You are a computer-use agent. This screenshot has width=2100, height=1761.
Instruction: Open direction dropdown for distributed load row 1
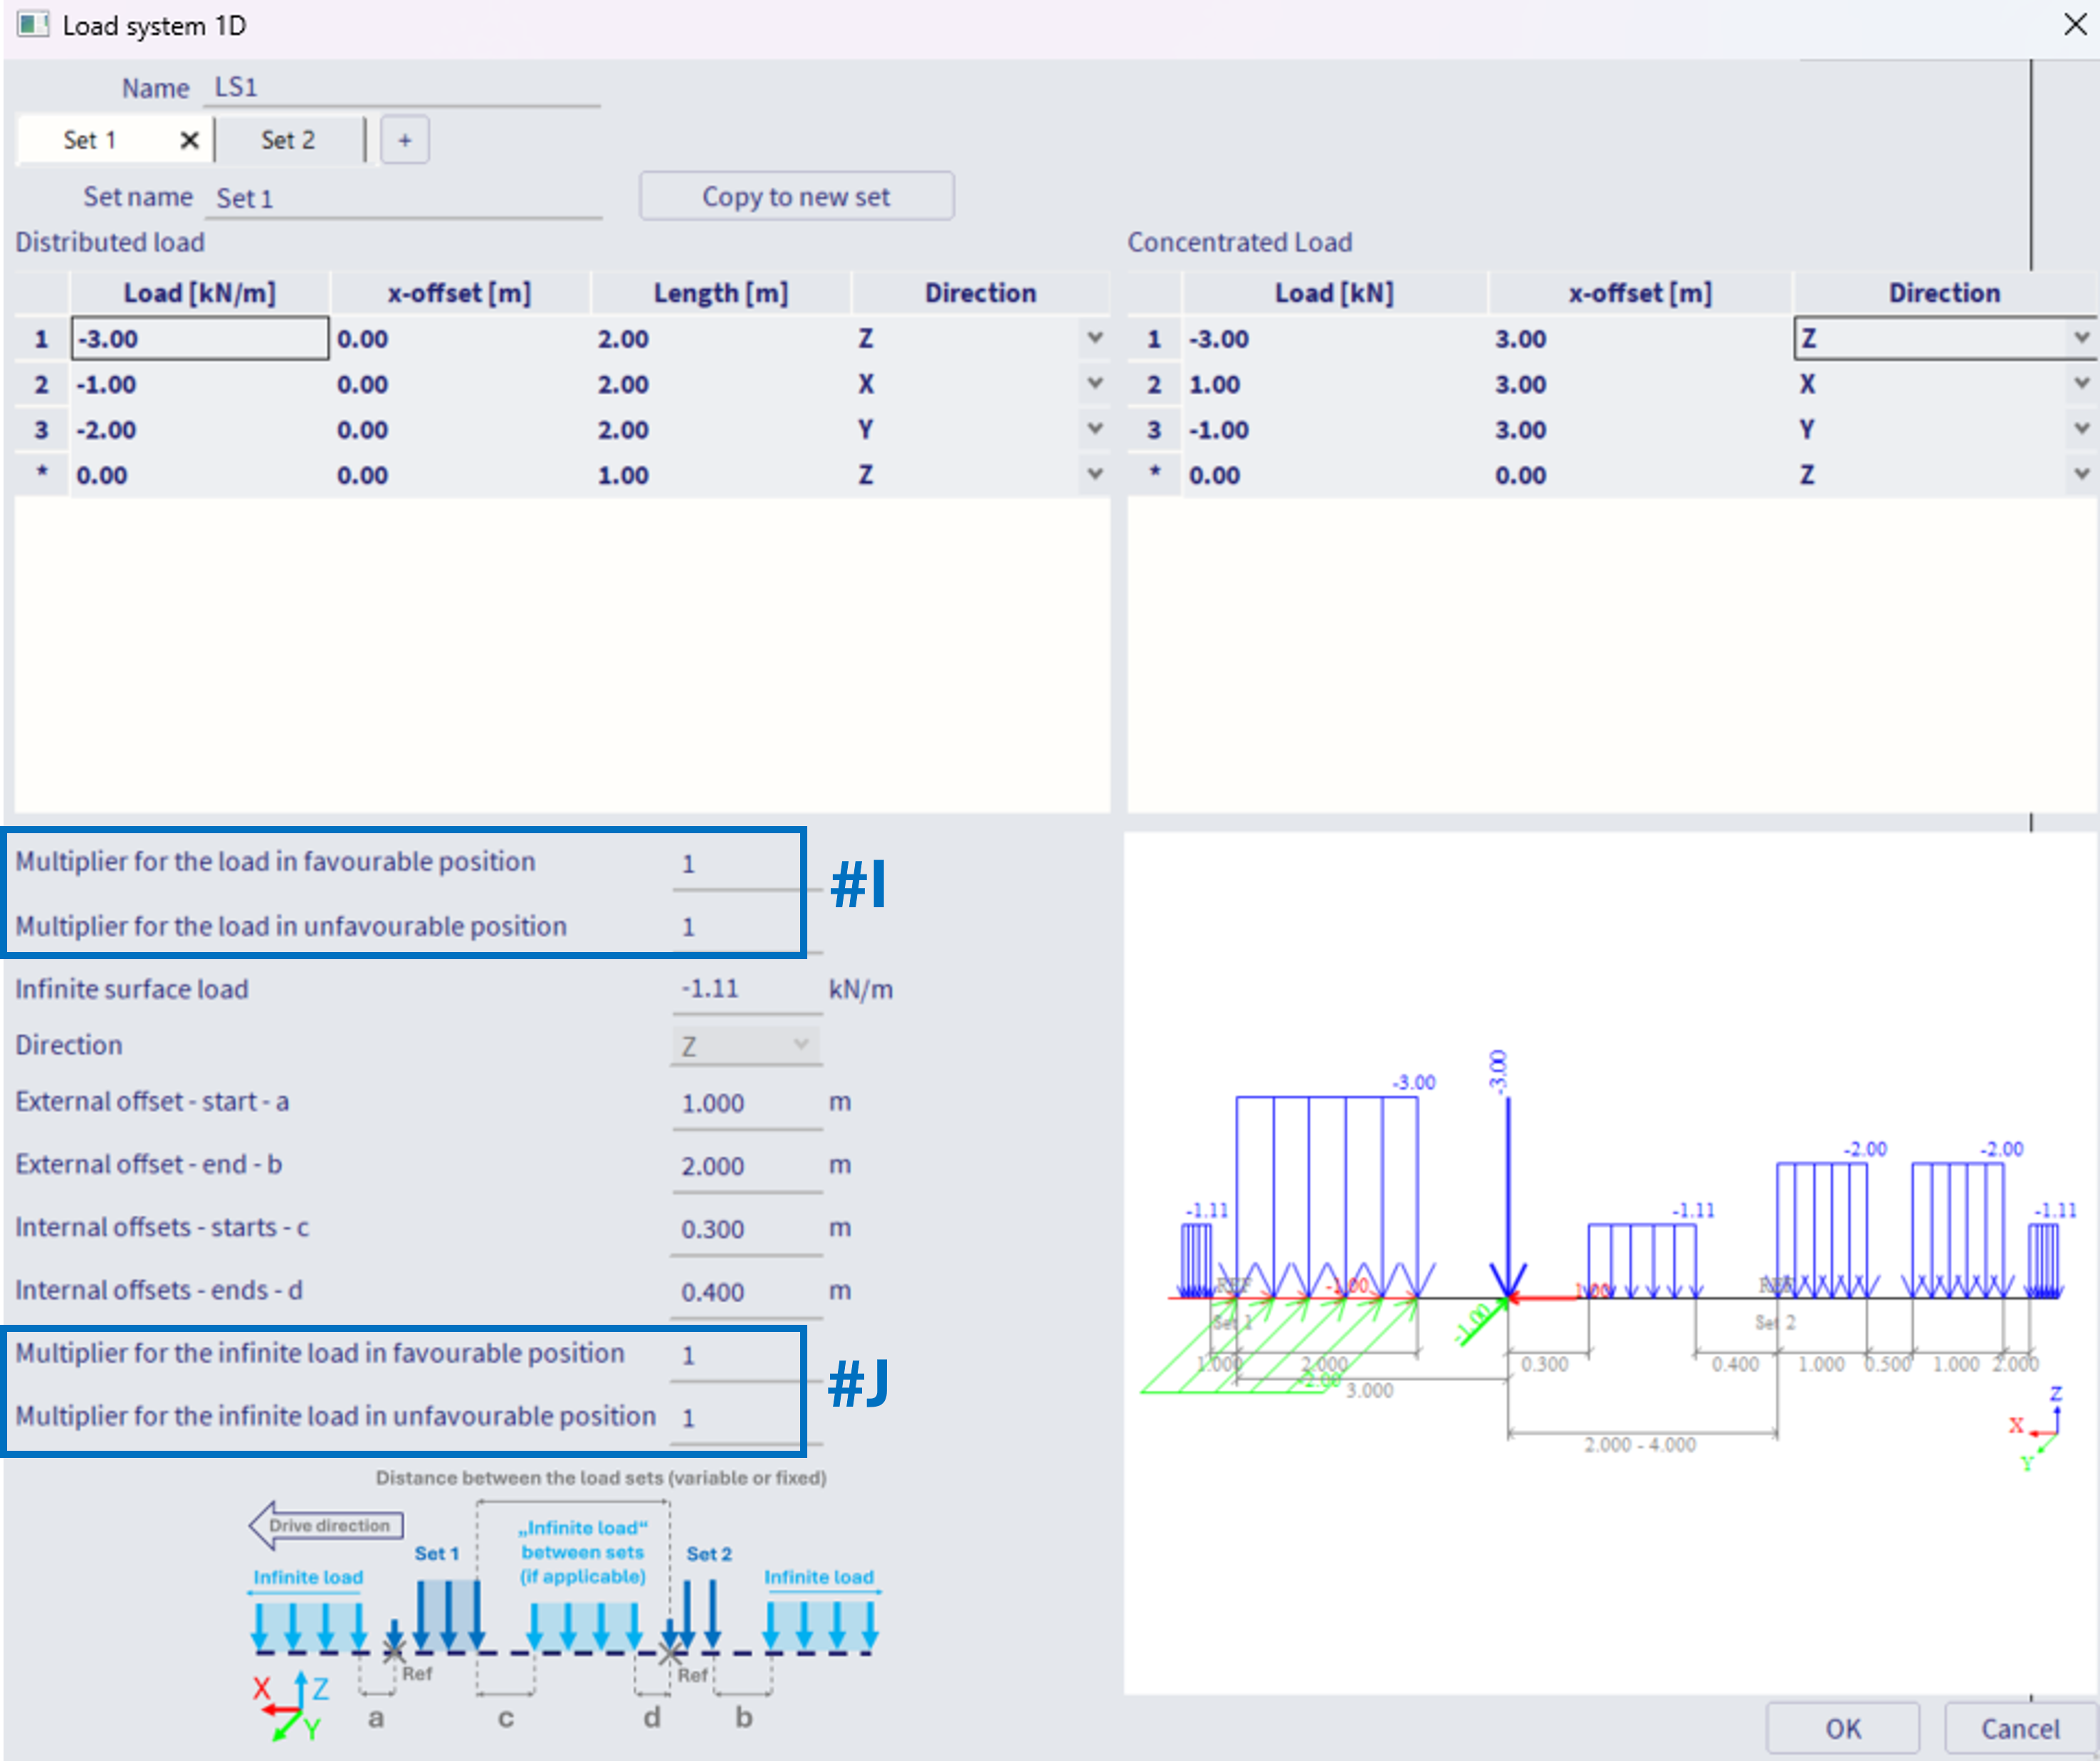1095,339
